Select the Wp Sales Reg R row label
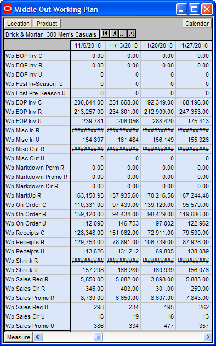216x346 pixels. pyautogui.click(x=37, y=279)
